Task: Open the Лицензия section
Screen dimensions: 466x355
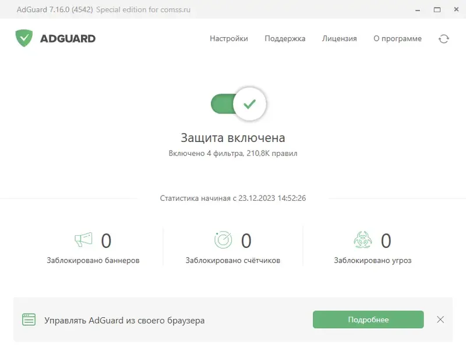Action: [x=339, y=38]
